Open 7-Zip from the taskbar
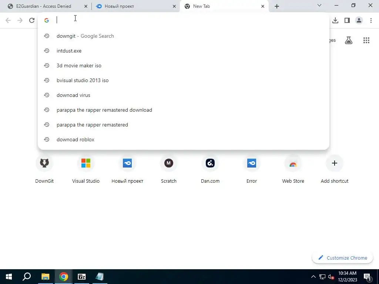Screen dimensions: 379x284 (x=82, y=277)
